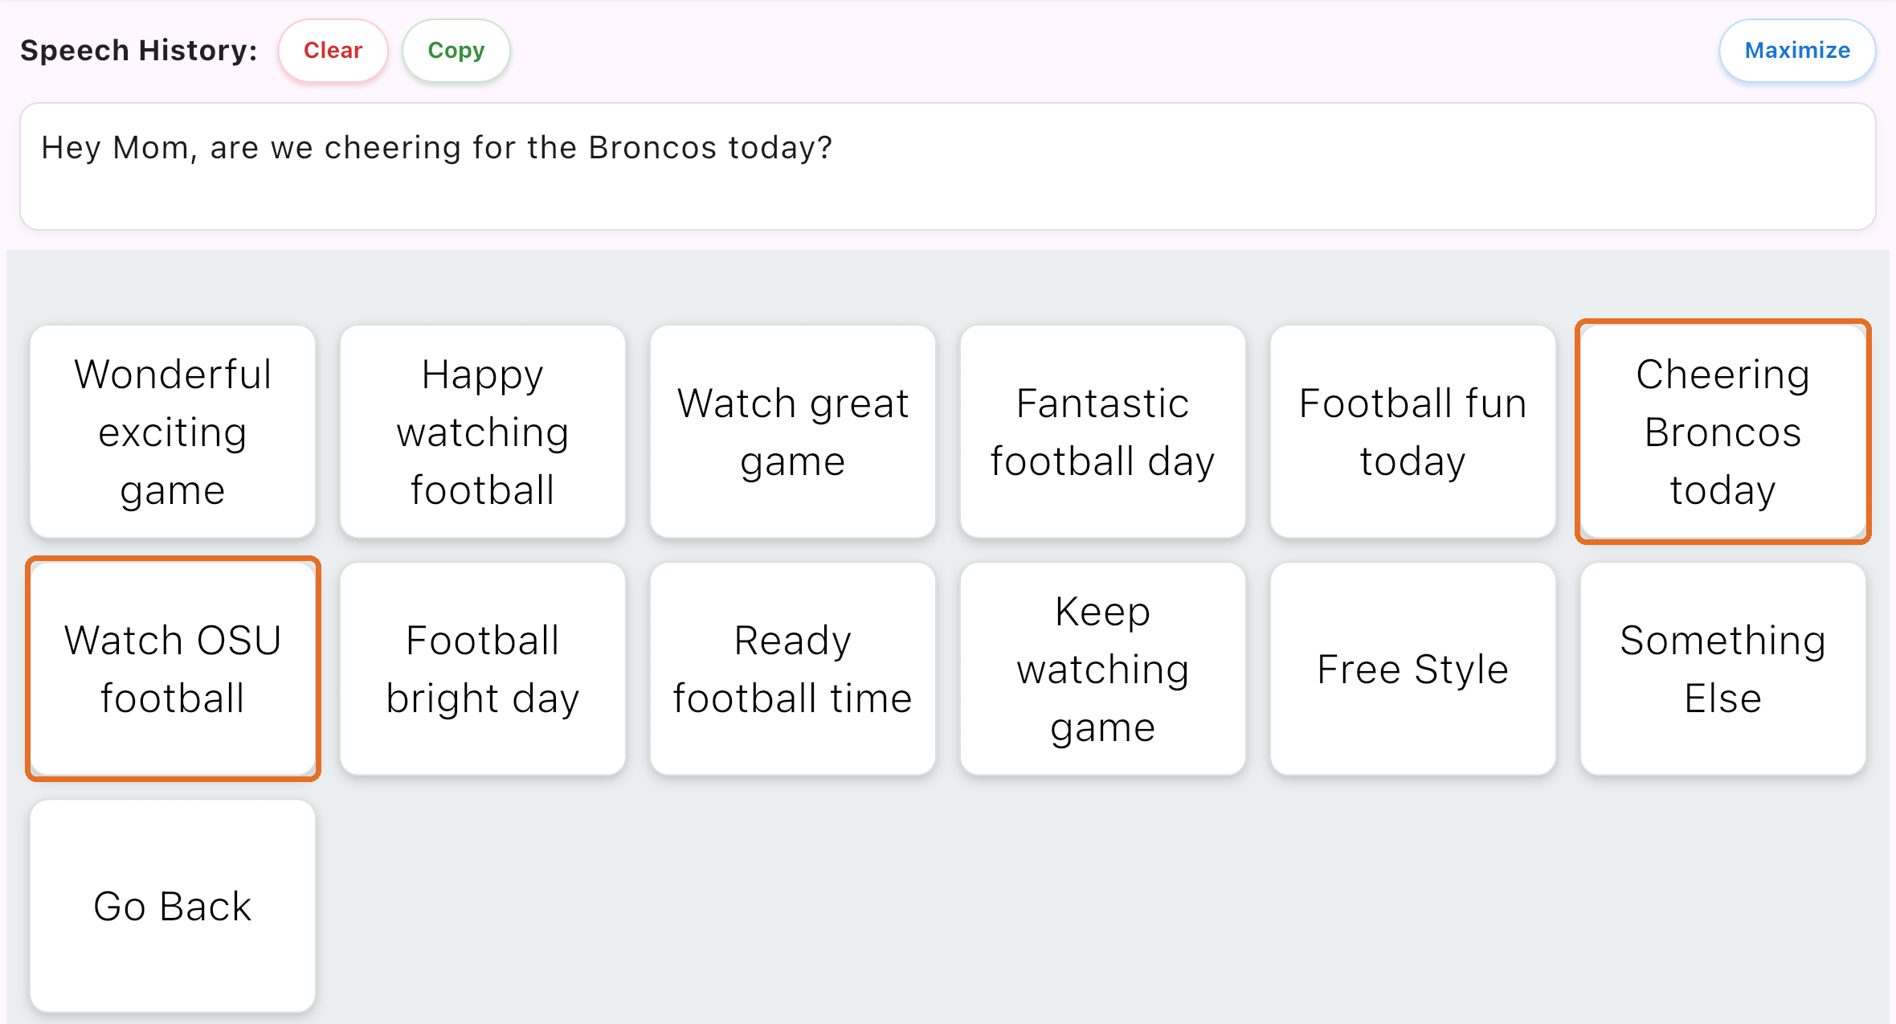Pick the highlighted 'Watch OSU football' tile
The width and height of the screenshot is (1896, 1024).
pyautogui.click(x=173, y=669)
